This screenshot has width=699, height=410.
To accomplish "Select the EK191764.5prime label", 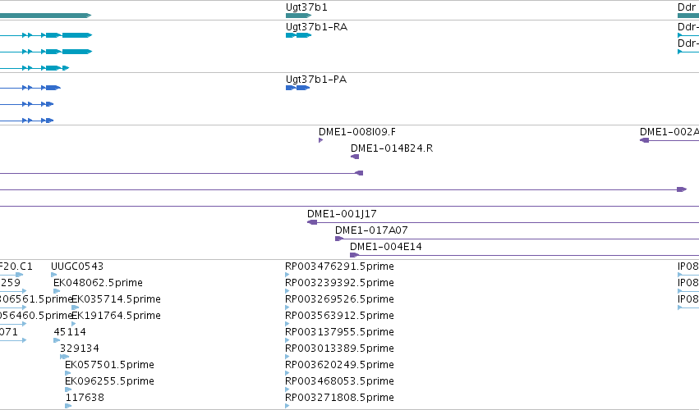I will click(116, 316).
